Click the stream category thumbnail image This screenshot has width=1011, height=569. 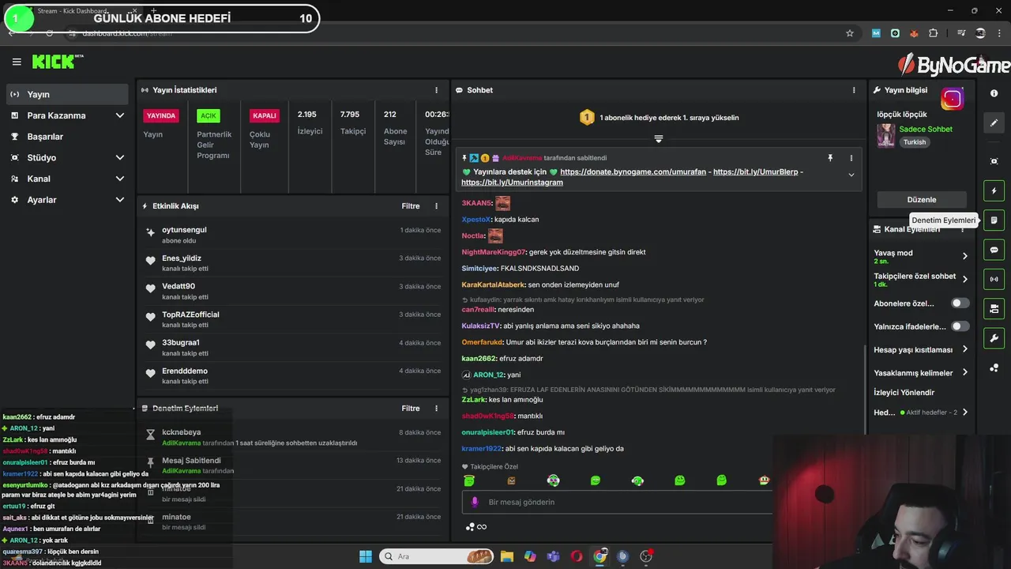(885, 135)
